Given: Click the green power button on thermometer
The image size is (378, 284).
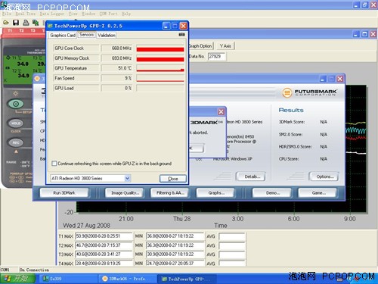Looking at the screenshot, I should coord(16,104).
